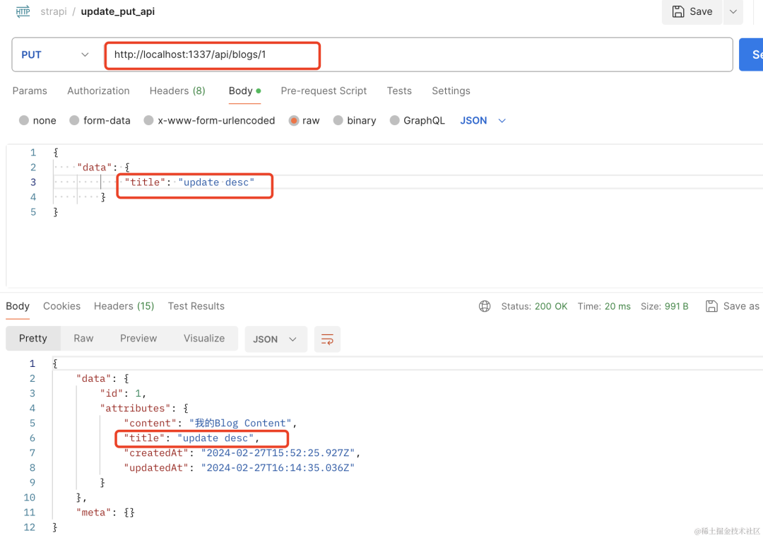The height and width of the screenshot is (538, 763).
Task: Click Save as example button
Action: [733, 306]
